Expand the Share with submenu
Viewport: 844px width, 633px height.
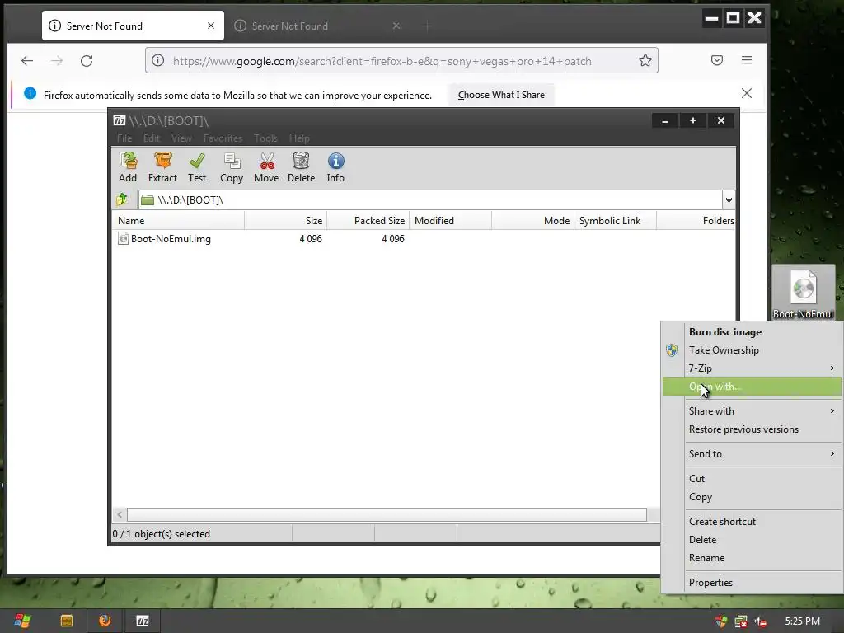(752, 410)
